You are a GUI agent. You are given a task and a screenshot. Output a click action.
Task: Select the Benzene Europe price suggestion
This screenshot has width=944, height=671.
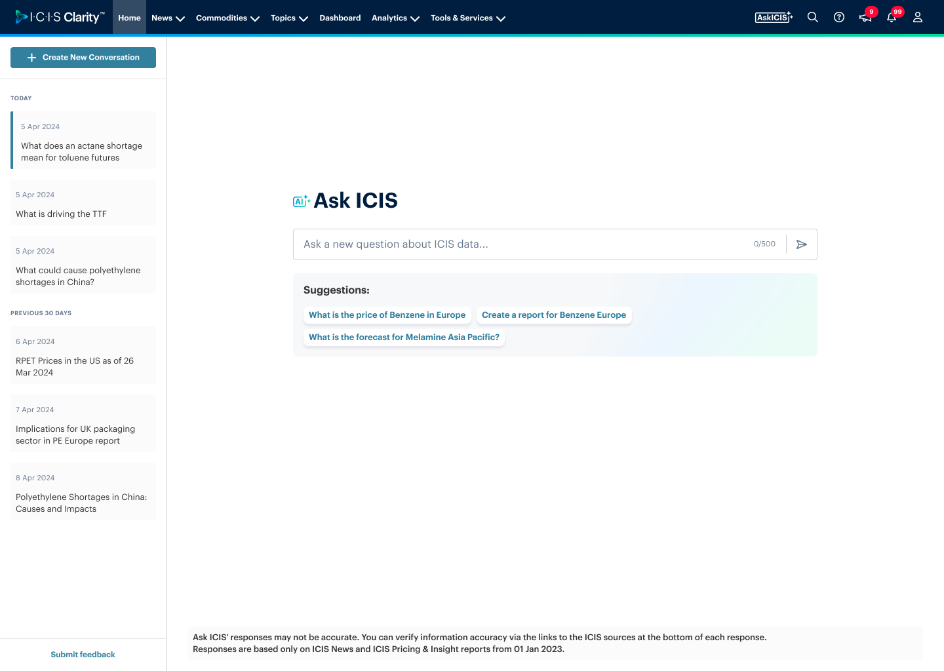pos(387,315)
